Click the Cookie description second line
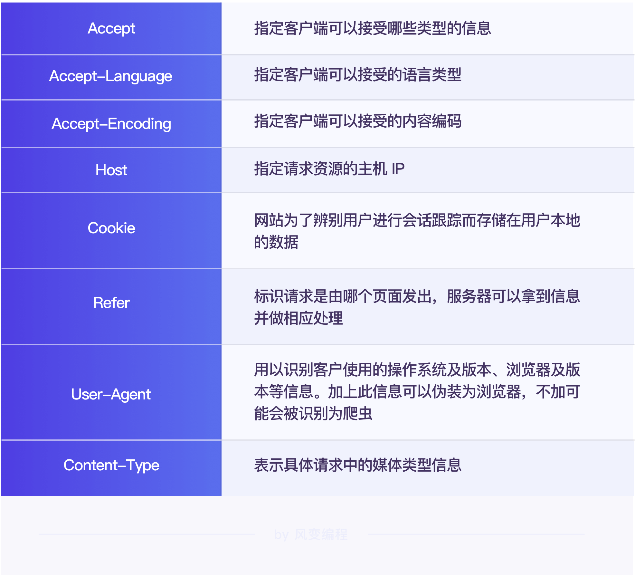Viewport: 635px width, 576px height. 276,242
